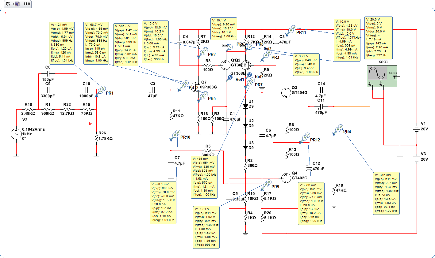Screen dimensions: 435x258
Task: Click the PR3 measurement probe
Action: click(x=266, y=55)
